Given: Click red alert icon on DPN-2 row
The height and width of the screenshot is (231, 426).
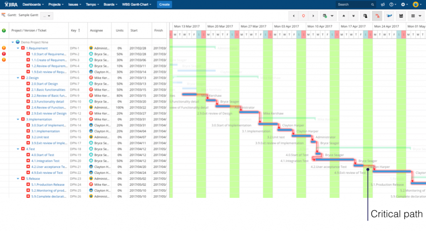Looking at the screenshot, I should tap(4, 54).
